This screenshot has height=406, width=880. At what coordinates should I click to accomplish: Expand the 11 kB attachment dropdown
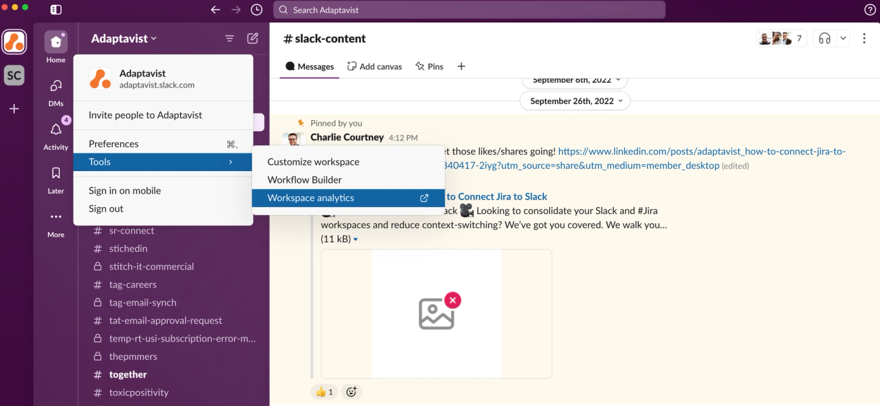(x=340, y=238)
